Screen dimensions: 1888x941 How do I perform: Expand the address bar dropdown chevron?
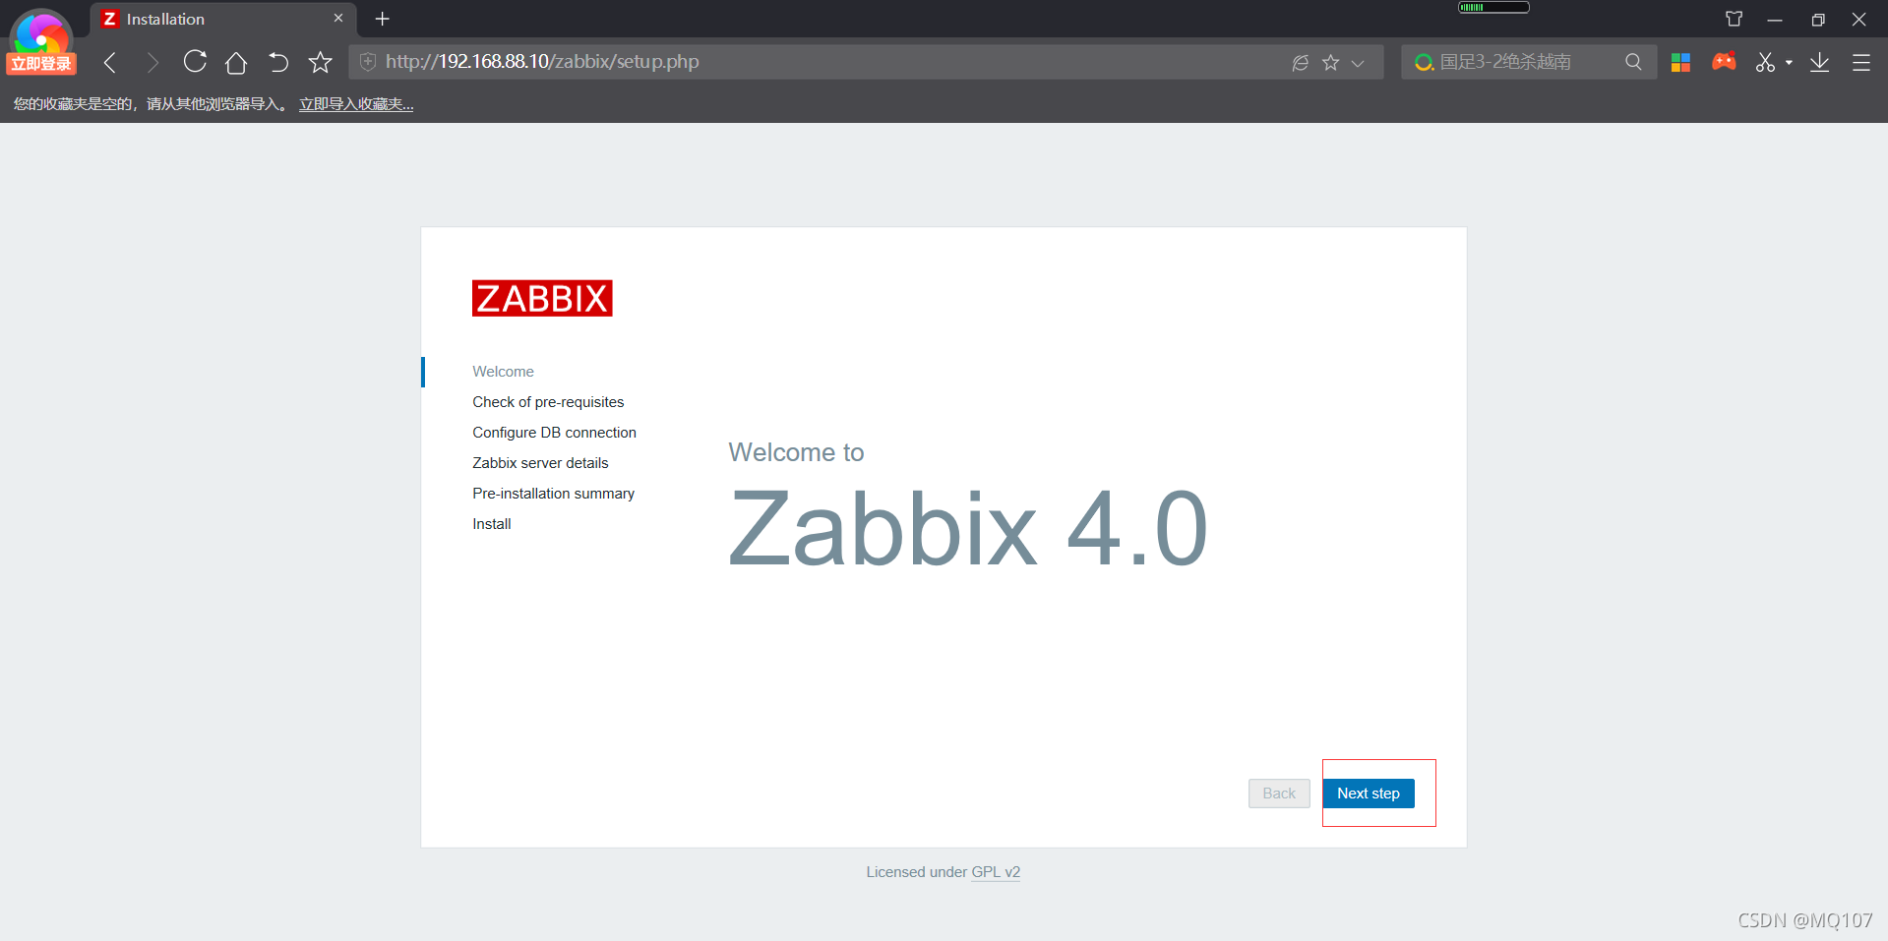1358,63
